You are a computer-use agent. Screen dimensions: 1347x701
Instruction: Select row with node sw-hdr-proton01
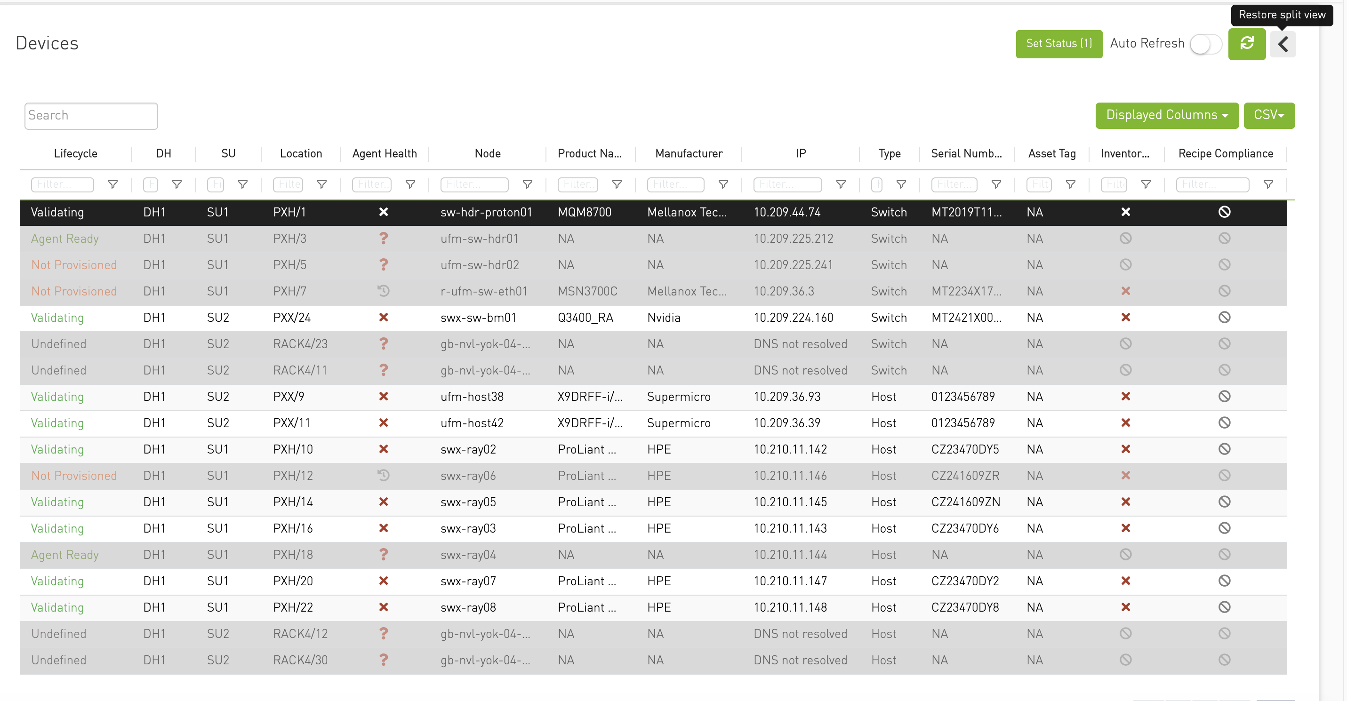pyautogui.click(x=653, y=212)
